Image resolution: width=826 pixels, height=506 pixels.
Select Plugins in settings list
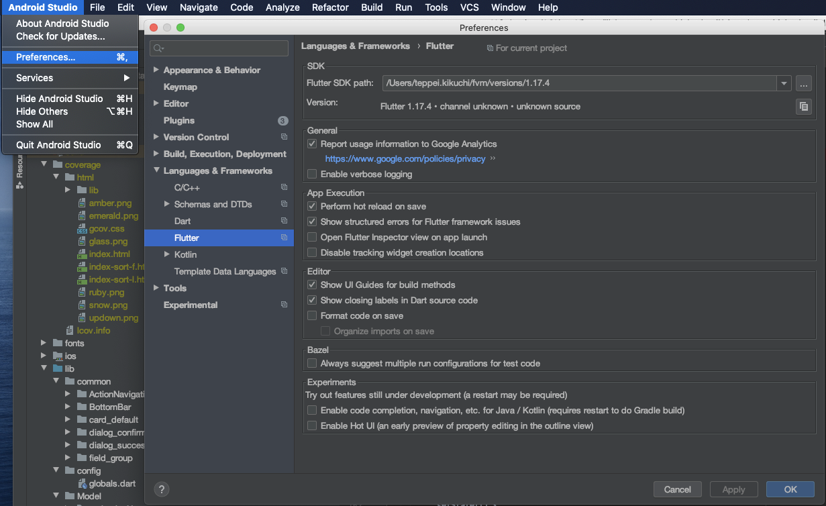point(179,120)
